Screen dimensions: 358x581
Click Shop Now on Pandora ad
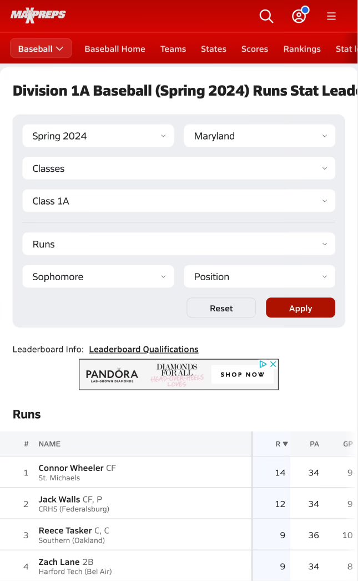[x=242, y=375]
